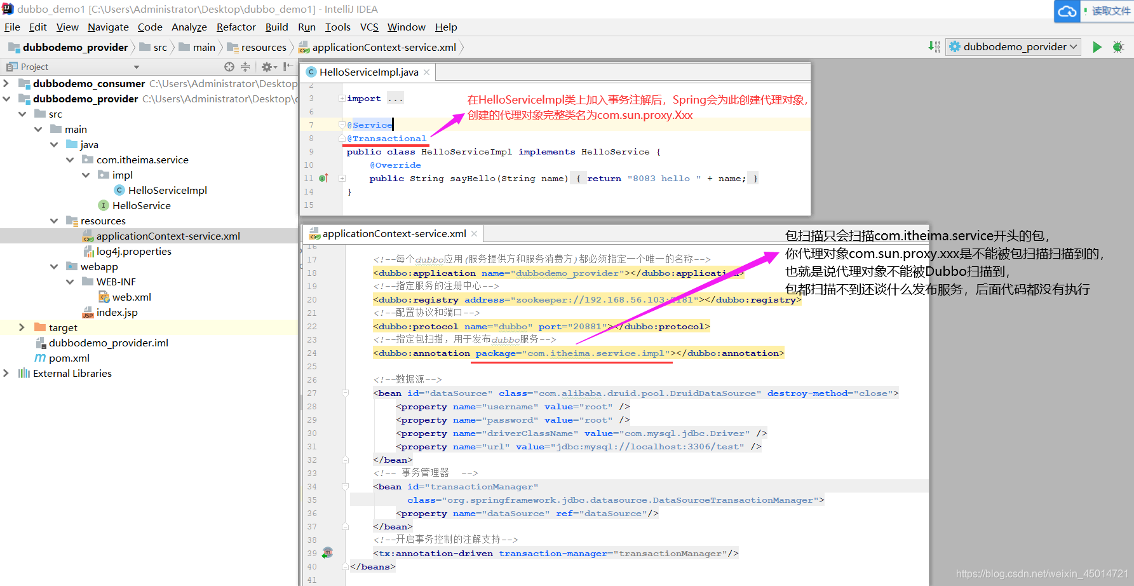The width and height of the screenshot is (1134, 586).
Task: Run the dubbodemo_porvider configuration
Action: [x=1097, y=47]
